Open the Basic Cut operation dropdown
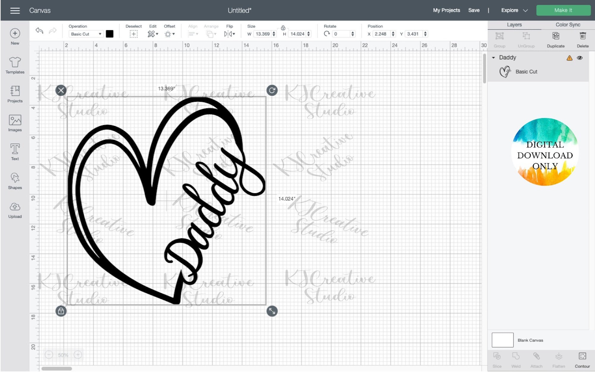The height and width of the screenshot is (372, 595). [x=86, y=34]
